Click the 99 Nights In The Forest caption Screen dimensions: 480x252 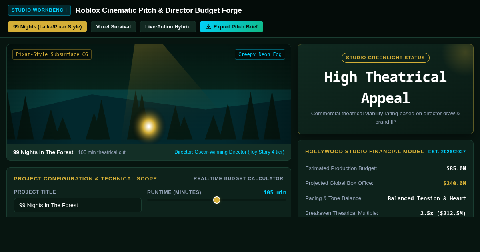coord(43,152)
